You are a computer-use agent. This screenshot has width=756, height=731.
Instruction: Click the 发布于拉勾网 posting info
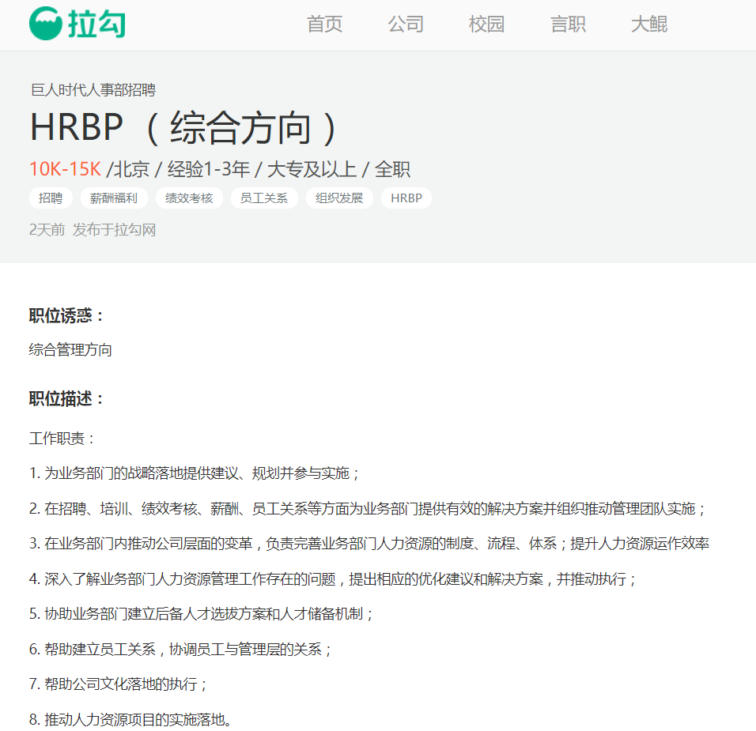114,230
